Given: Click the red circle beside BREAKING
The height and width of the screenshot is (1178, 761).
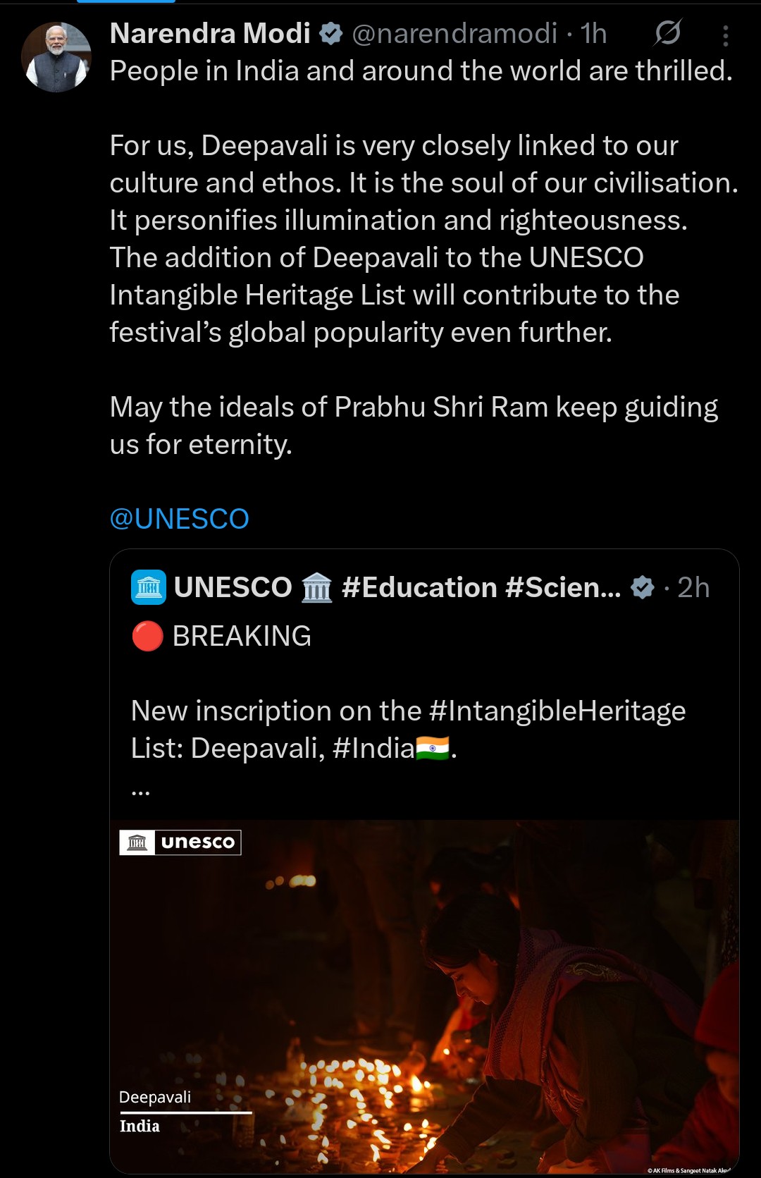Looking at the screenshot, I should tap(147, 636).
